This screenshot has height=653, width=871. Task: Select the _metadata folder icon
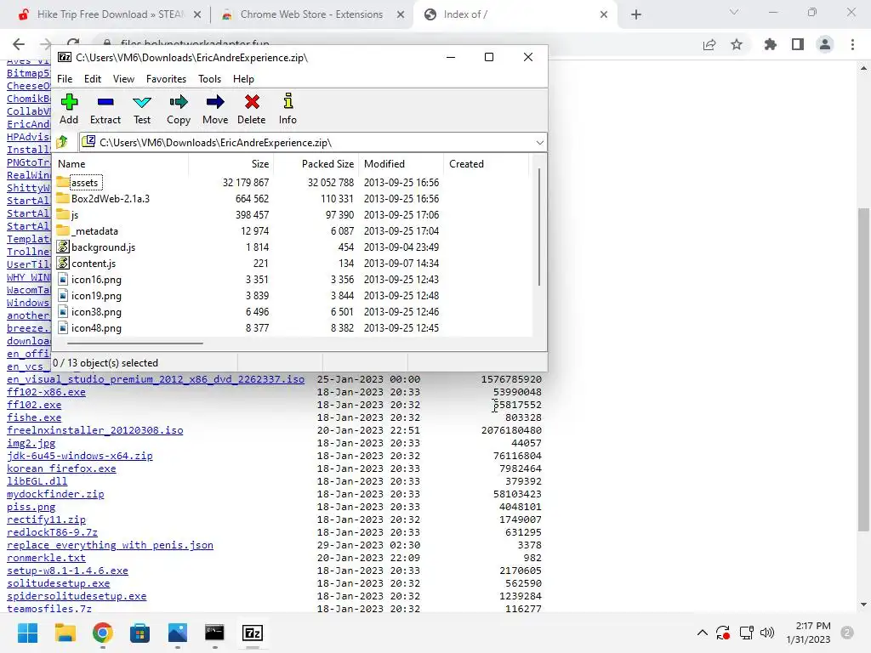click(x=63, y=230)
